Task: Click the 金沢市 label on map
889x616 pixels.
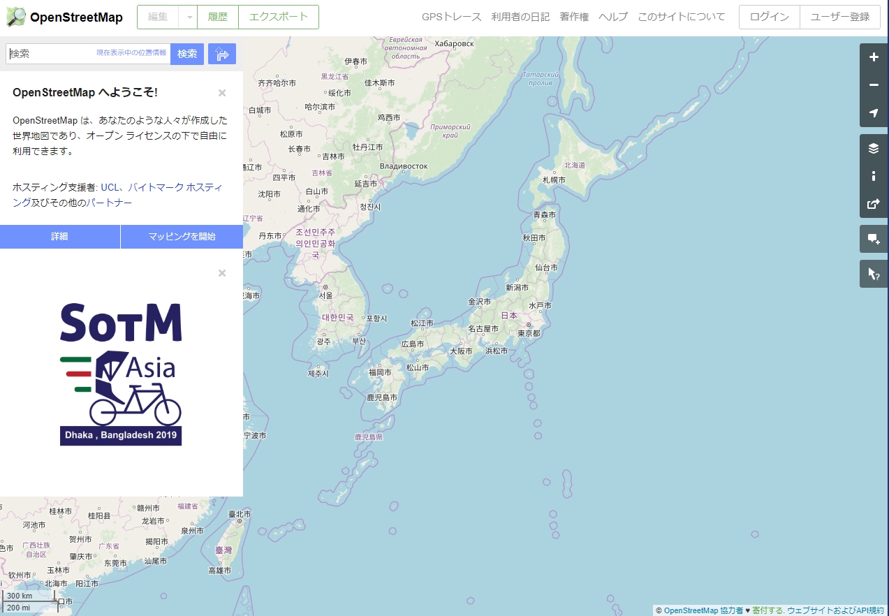Action: point(480,302)
